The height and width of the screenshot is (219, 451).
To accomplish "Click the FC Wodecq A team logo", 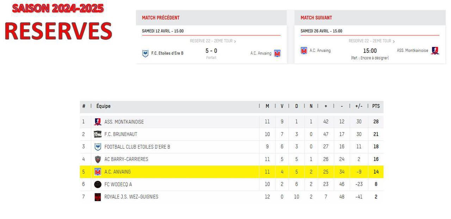I will coord(98,184).
